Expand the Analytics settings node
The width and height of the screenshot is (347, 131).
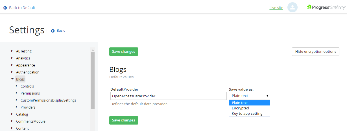pyautogui.click(x=12, y=58)
